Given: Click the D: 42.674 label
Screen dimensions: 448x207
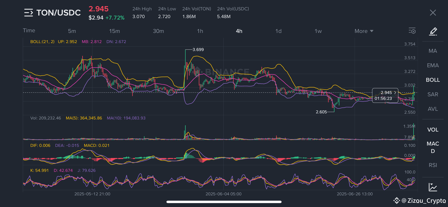Looking at the screenshot, I should 63,170.
